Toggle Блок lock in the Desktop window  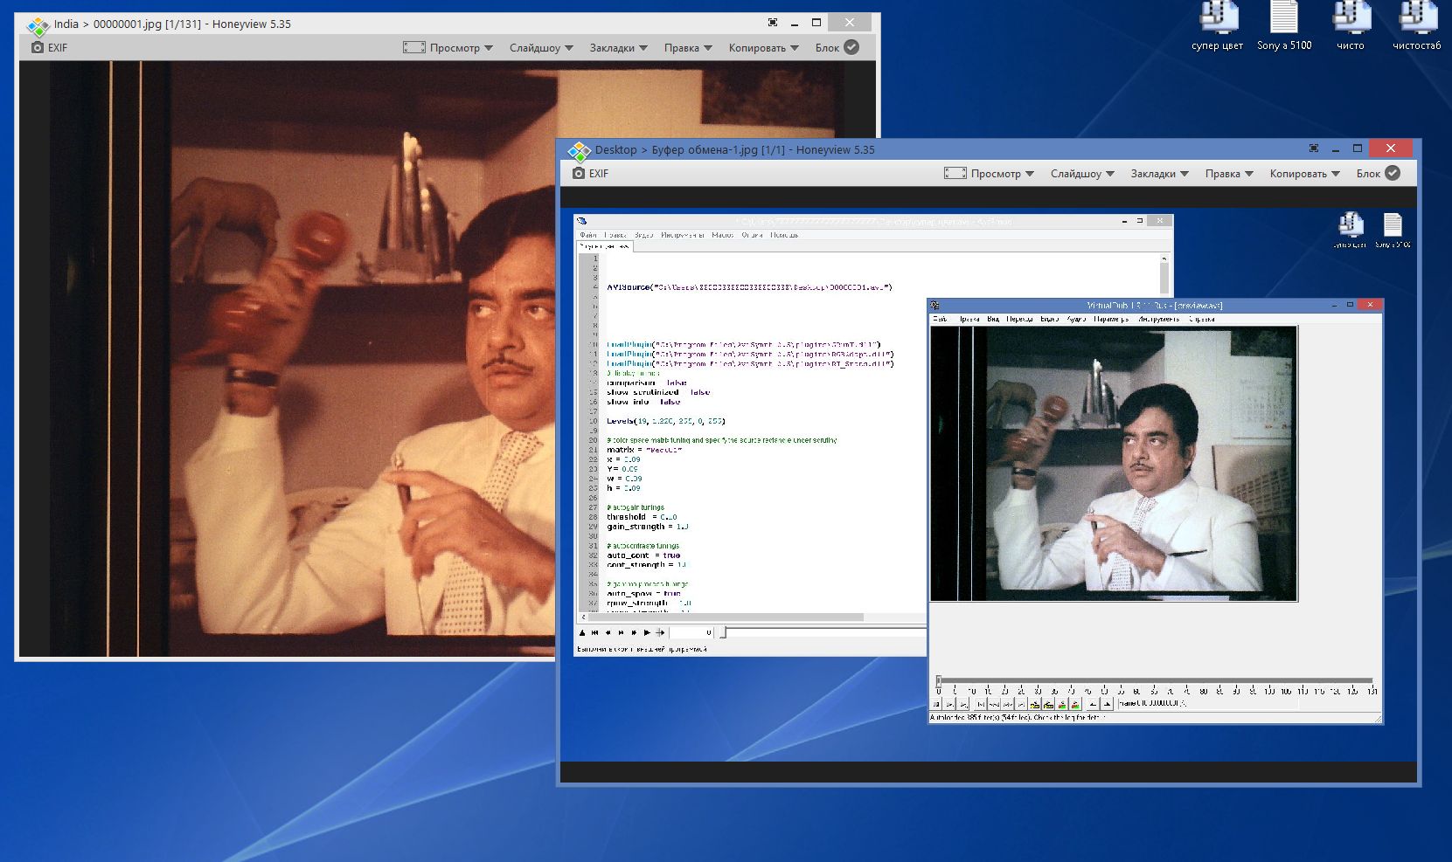pyautogui.click(x=1379, y=173)
